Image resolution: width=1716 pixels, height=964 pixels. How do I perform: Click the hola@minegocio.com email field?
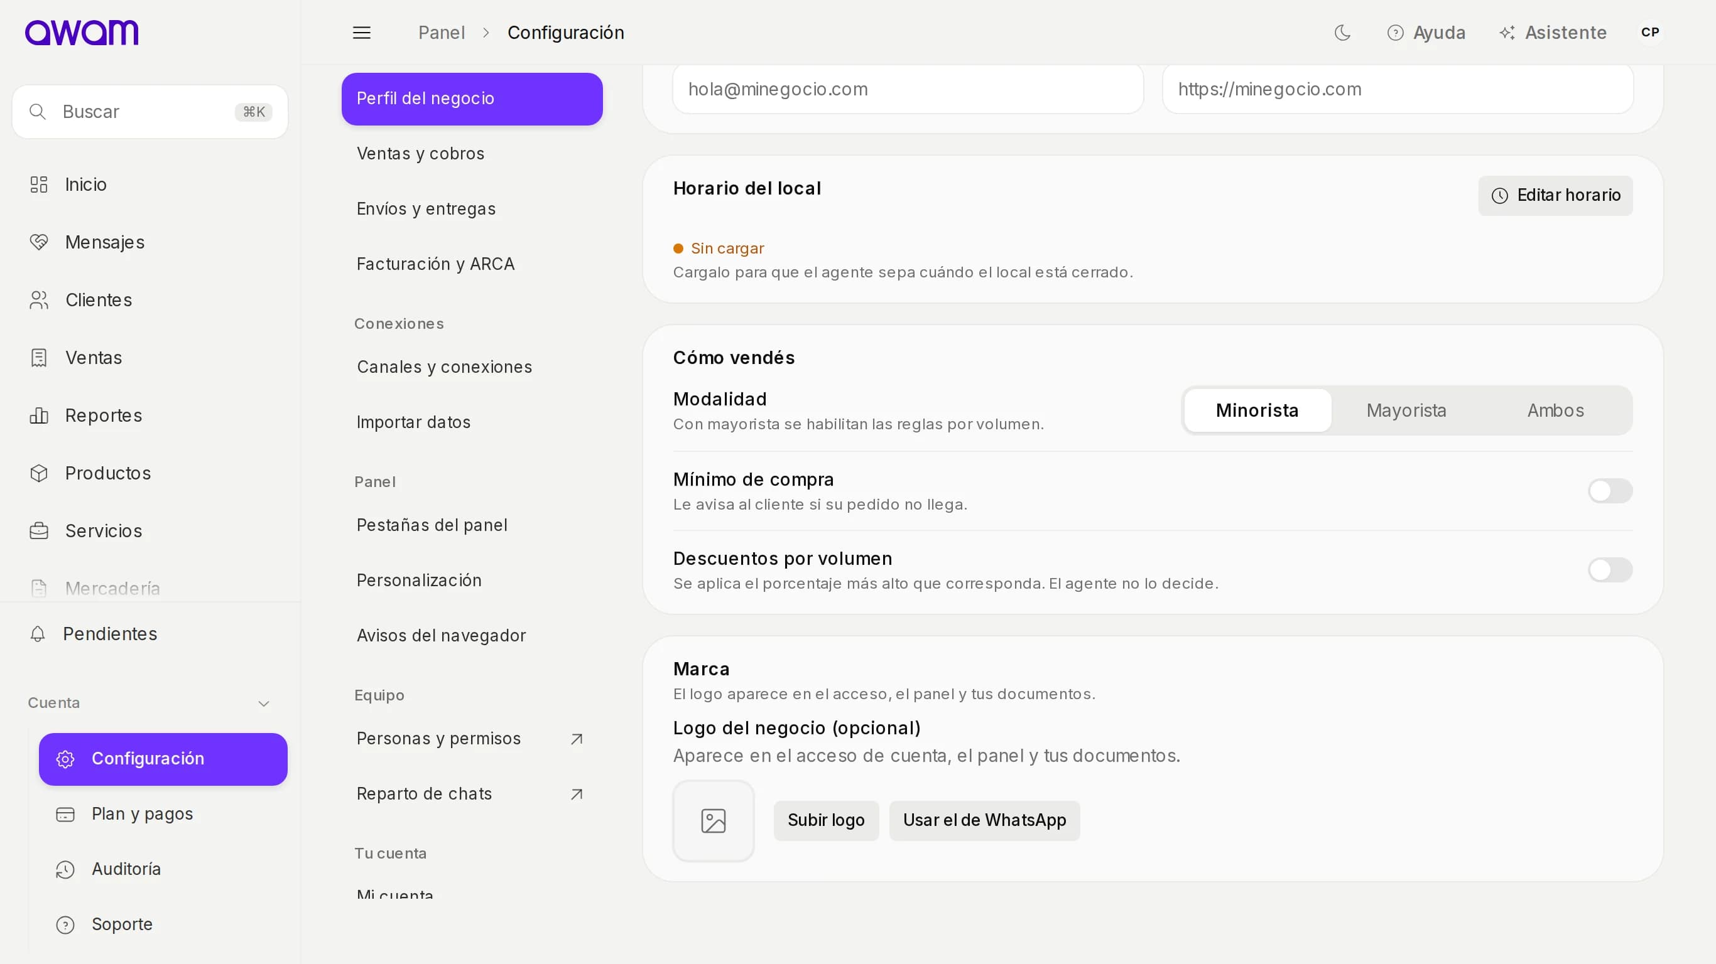click(907, 89)
